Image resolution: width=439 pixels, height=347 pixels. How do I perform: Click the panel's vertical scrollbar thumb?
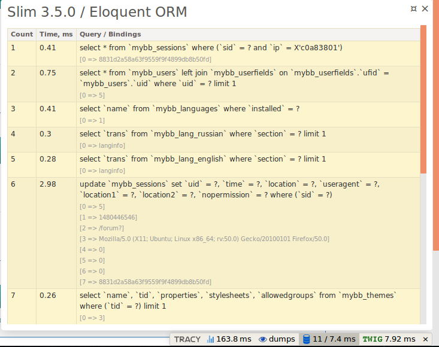tap(423, 99)
